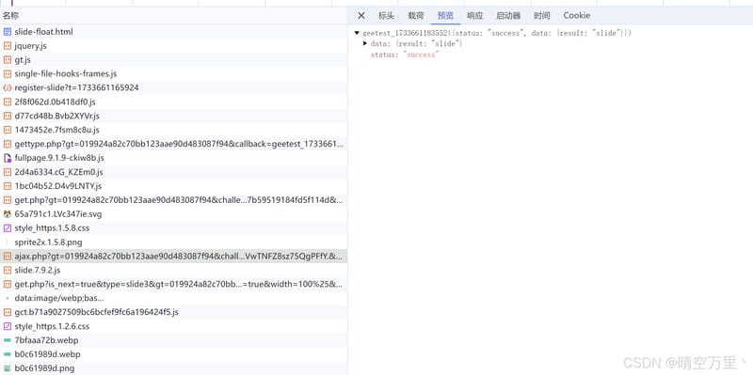Screen dimensions: 753x375
Task: Switch to the 时间 (Timing) tab
Action: tap(542, 16)
